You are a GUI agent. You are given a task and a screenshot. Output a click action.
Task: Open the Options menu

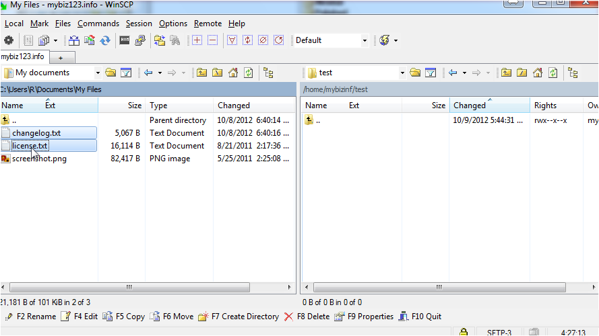[x=173, y=24]
